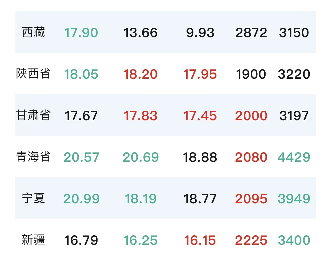Open the 新疆 region label

click(33, 240)
